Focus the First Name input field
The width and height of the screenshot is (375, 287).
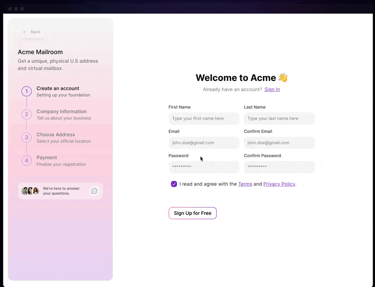point(204,118)
